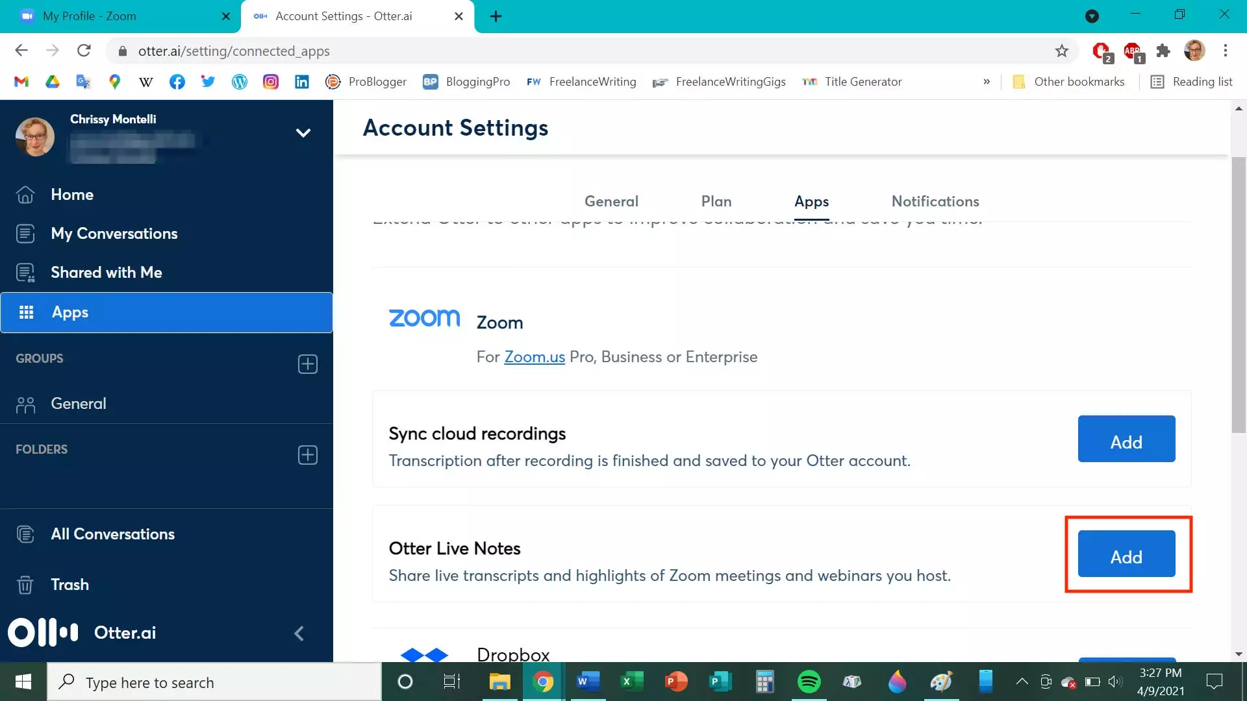This screenshot has width=1247, height=701.
Task: Open ProBlogger bookmark
Action: [x=366, y=82]
